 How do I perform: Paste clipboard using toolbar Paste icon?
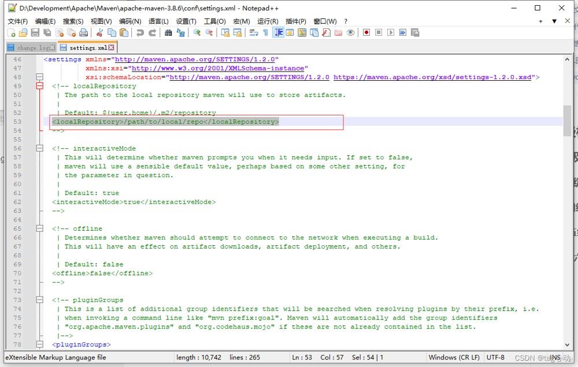(124, 33)
